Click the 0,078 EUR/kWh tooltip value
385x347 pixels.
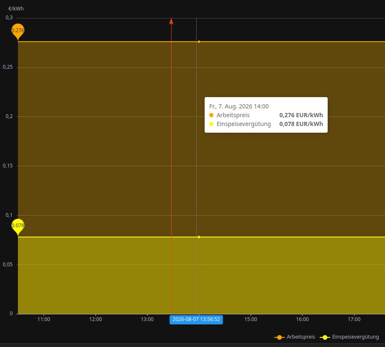coord(301,124)
